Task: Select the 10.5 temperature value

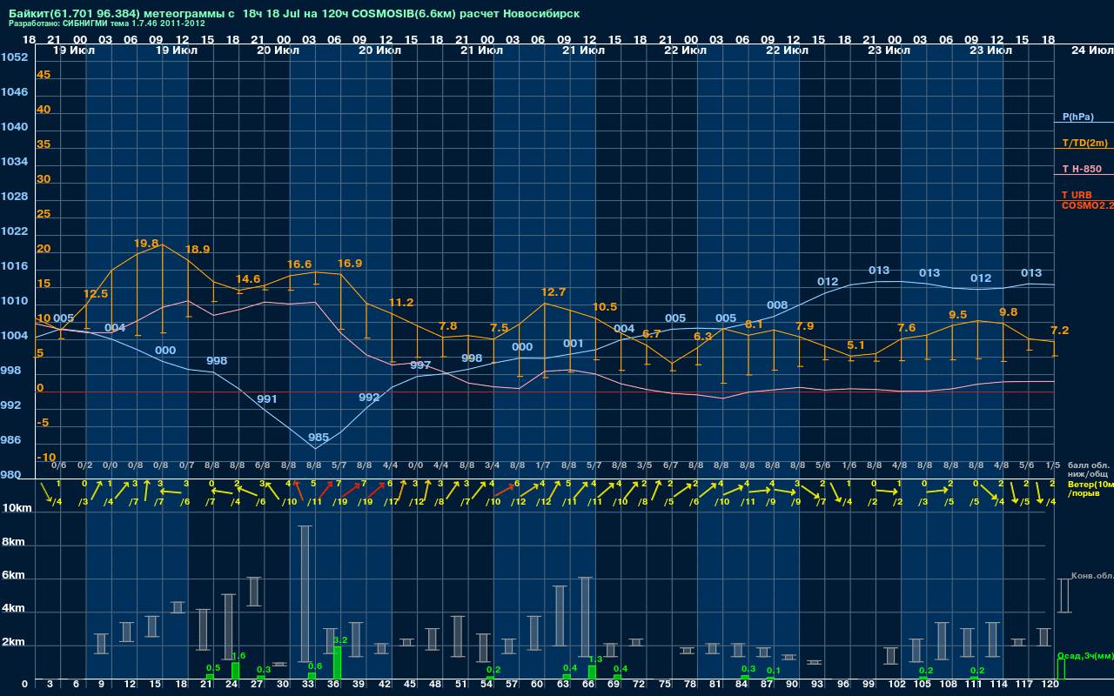Action: (x=605, y=306)
